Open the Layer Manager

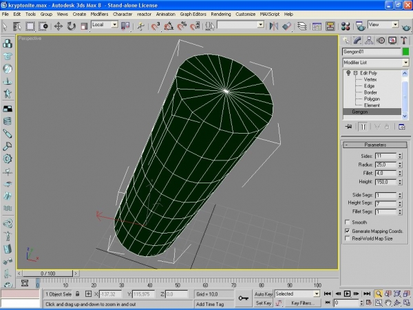[302, 26]
